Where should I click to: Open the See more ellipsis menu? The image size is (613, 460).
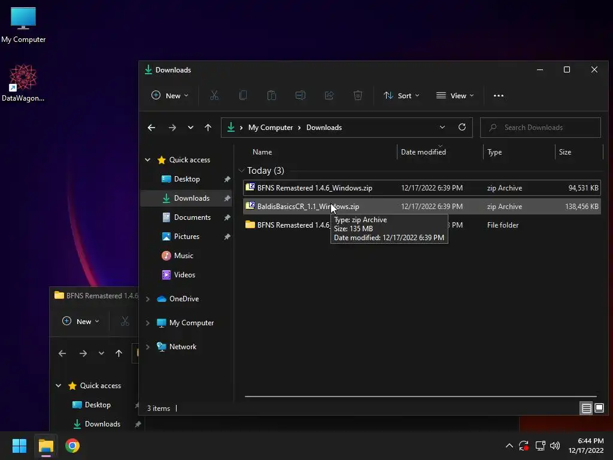coord(499,95)
